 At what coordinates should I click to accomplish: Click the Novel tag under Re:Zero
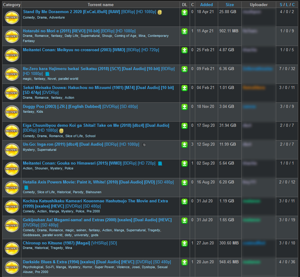[52, 79]
